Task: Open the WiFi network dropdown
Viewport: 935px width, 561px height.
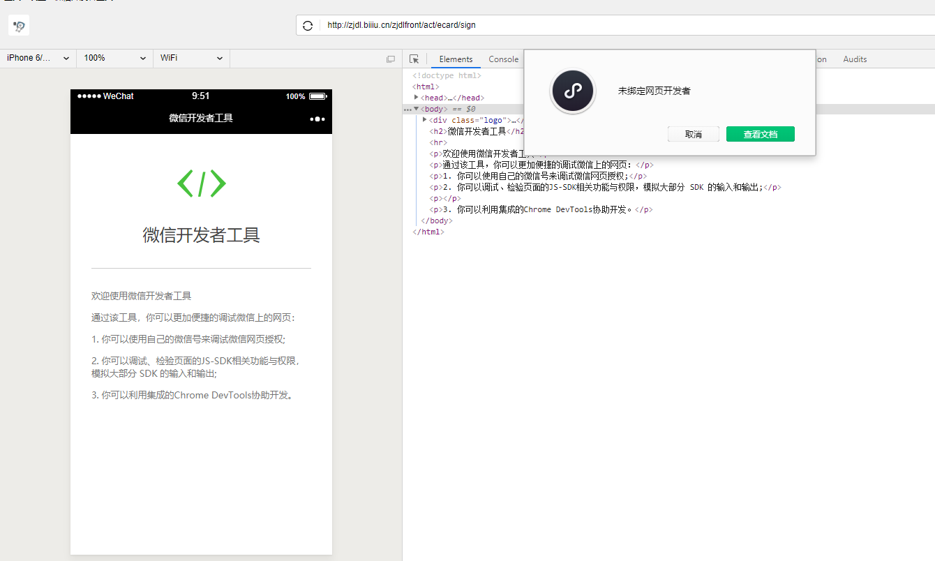Action: tap(192, 58)
